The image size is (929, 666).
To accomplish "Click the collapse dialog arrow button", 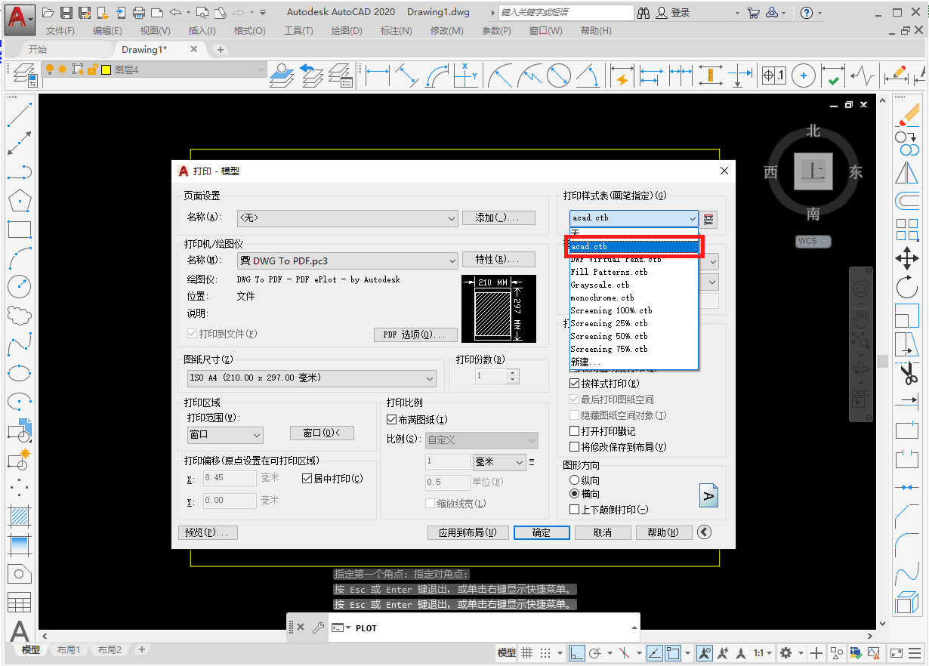I will [x=704, y=532].
